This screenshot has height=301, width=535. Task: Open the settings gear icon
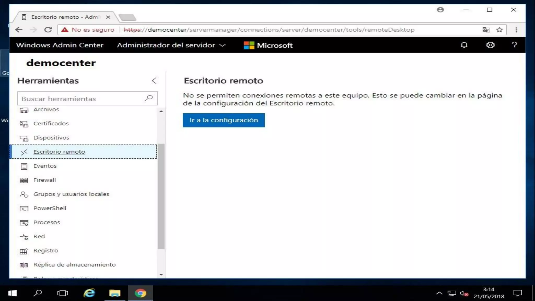point(490,45)
